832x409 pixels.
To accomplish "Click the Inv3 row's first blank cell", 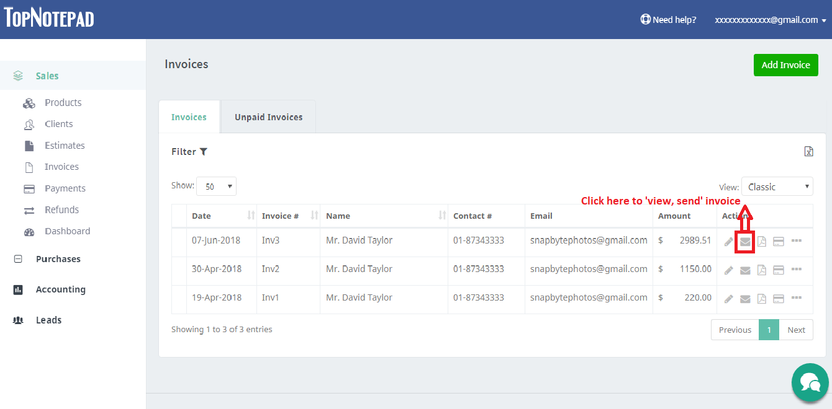I will coord(179,242).
